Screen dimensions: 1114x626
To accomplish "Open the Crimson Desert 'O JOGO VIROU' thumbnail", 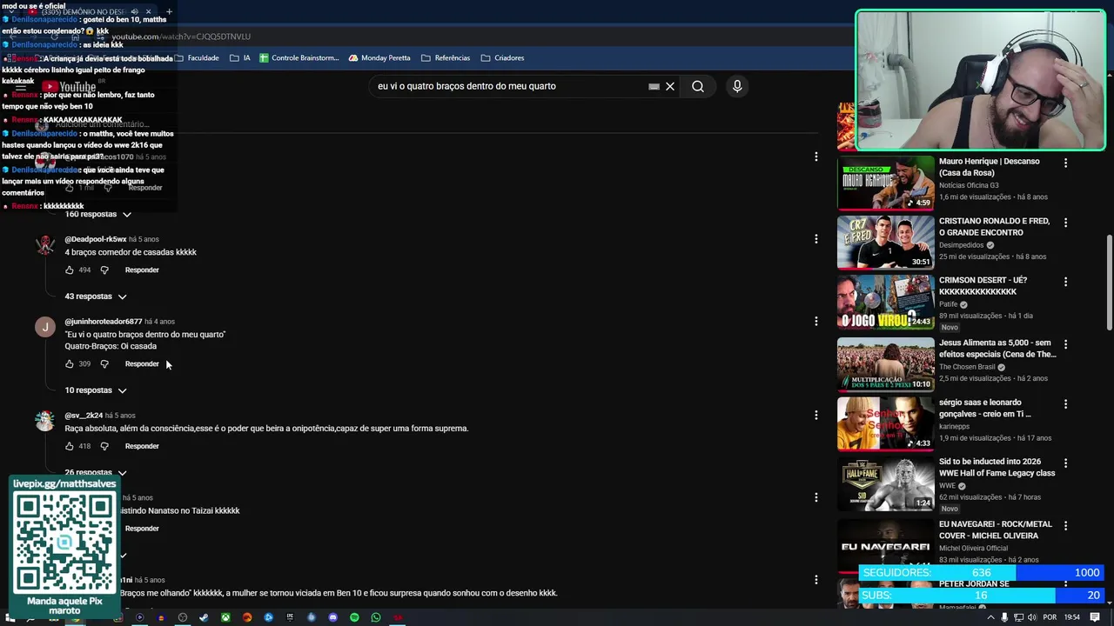I will pos(885,302).
